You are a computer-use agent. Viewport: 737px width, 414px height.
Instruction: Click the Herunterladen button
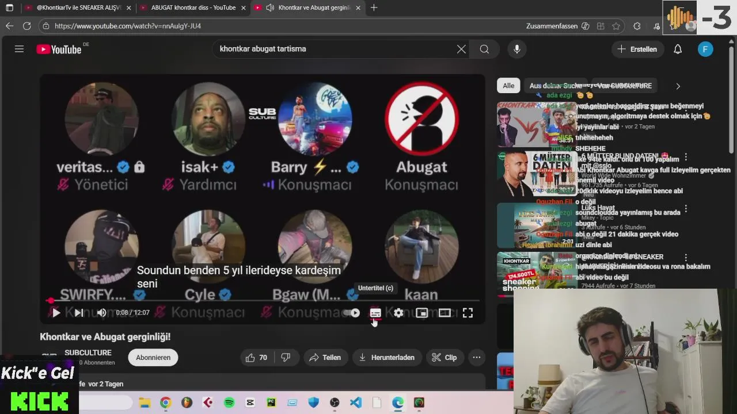(387, 358)
